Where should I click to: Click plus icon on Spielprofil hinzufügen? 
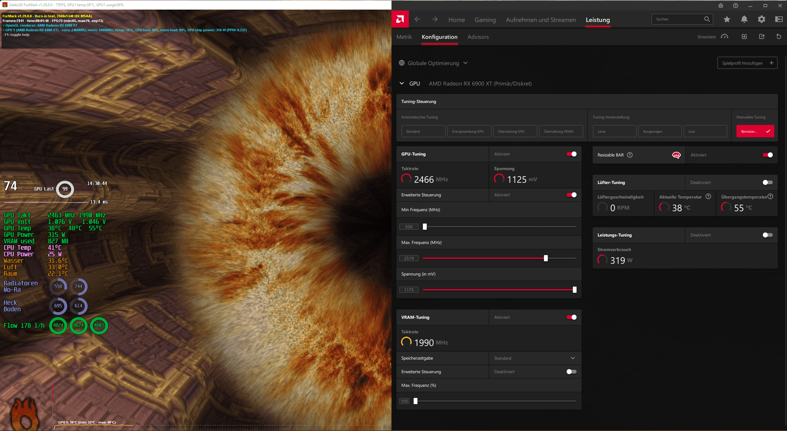point(772,63)
